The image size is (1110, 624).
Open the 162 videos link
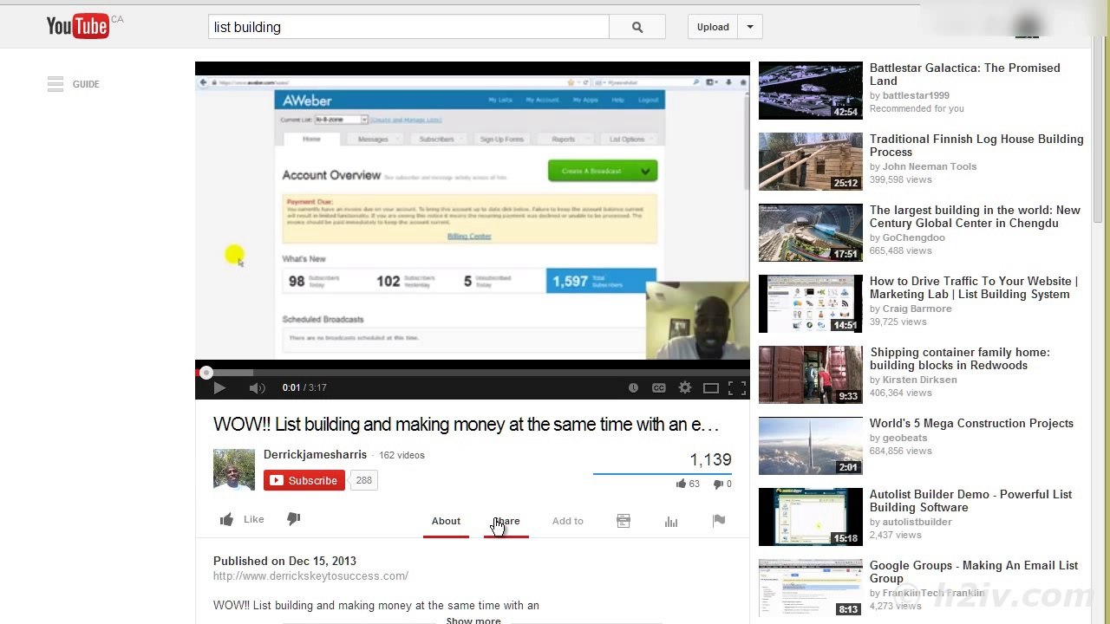(402, 455)
